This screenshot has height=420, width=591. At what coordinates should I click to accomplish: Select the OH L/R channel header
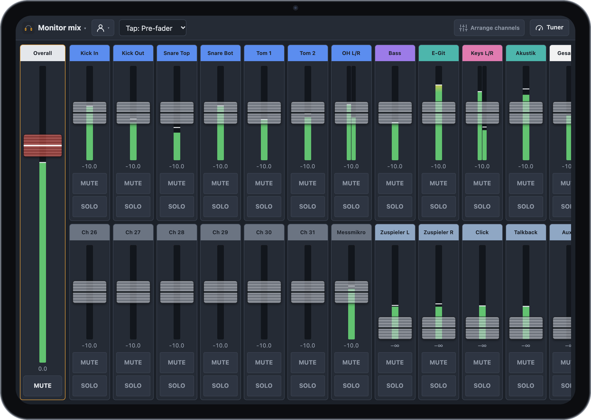pos(351,53)
